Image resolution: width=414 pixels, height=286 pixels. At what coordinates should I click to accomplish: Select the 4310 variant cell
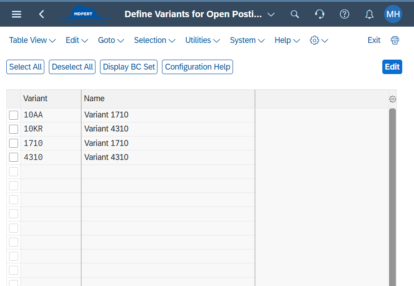pos(51,157)
